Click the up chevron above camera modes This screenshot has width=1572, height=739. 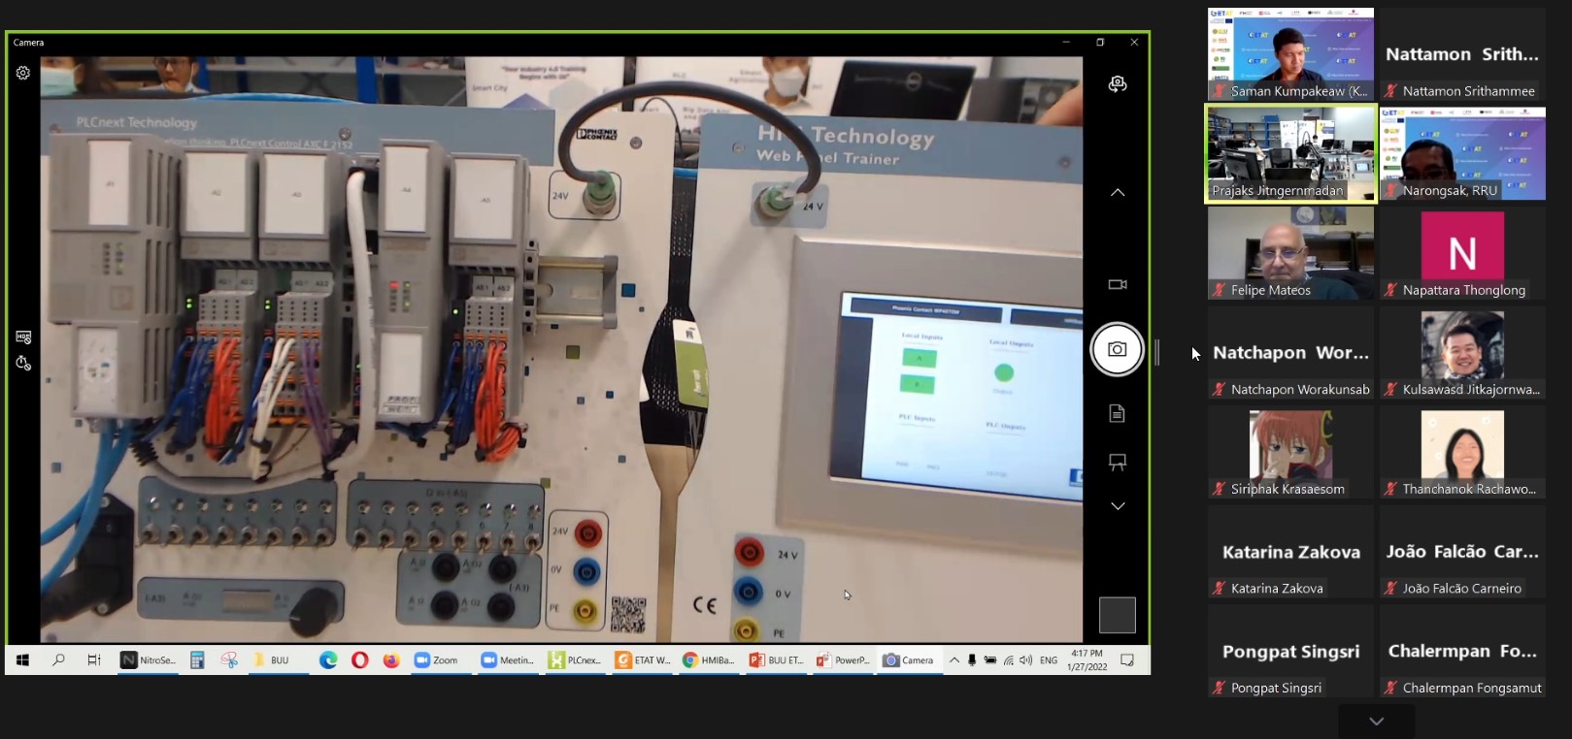click(x=1118, y=192)
